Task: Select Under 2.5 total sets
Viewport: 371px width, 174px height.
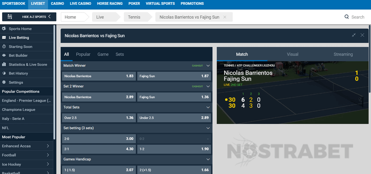Action: point(174,118)
